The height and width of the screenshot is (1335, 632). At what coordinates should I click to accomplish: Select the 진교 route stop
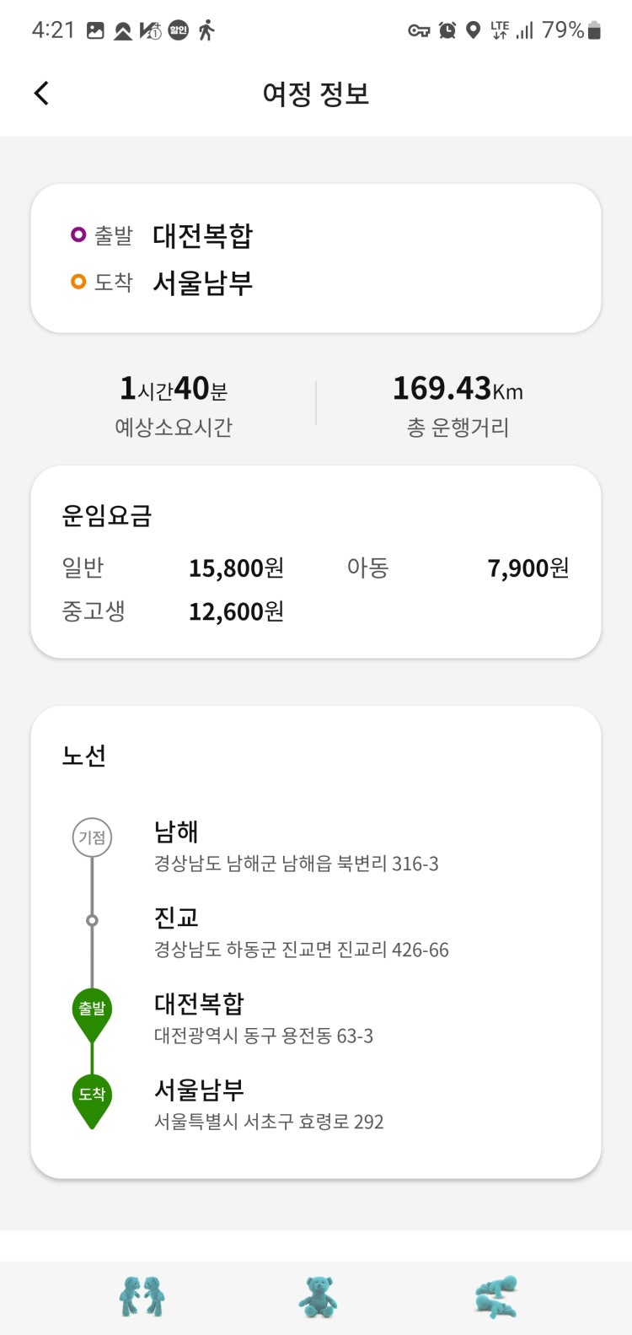[x=301, y=933]
